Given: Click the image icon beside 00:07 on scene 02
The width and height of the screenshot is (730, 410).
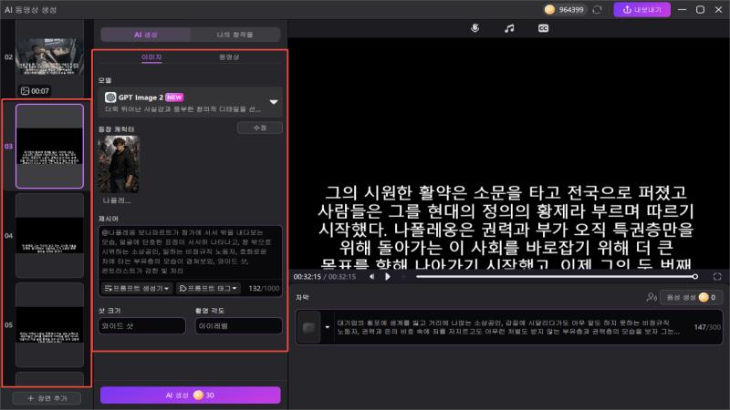Looking at the screenshot, I should click(26, 91).
